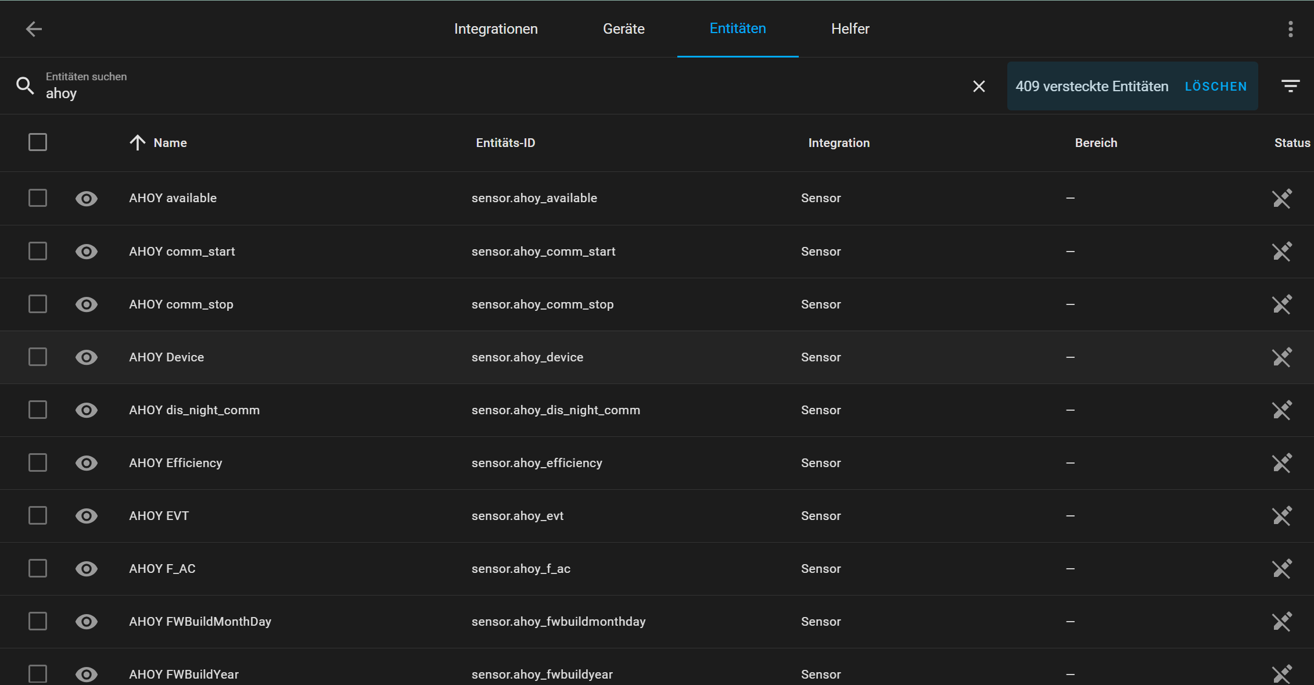Screen dimensions: 1314x685
Task: Open the search entities magnifier icon
Action: [x=25, y=85]
